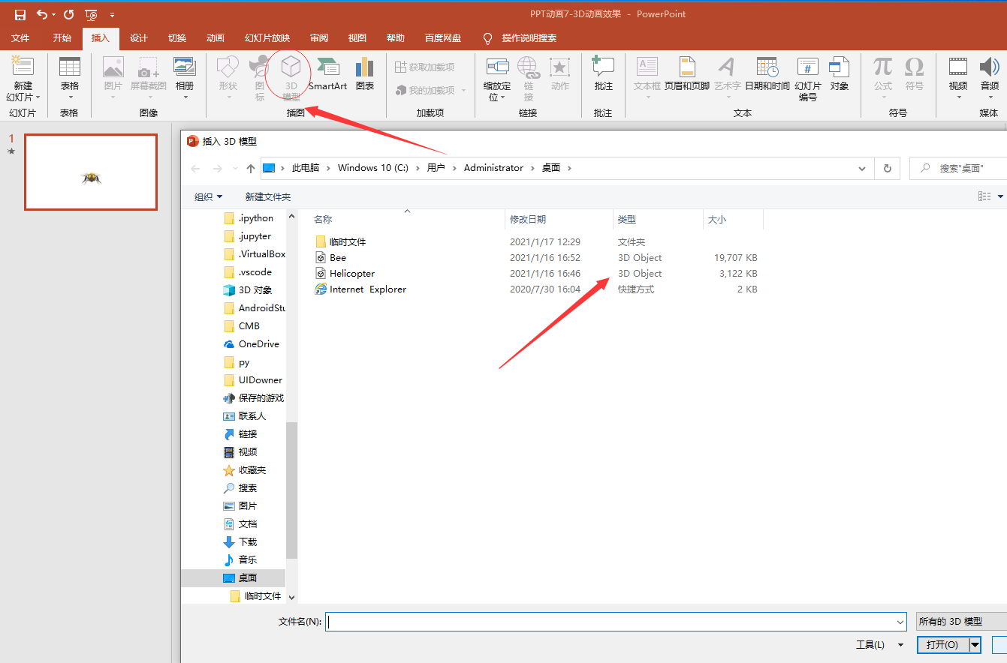The width and height of the screenshot is (1007, 663).
Task: Refresh the 桌面 folder listing
Action: point(887,169)
